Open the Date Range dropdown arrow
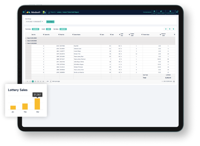200x146 pixels. coord(42,21)
